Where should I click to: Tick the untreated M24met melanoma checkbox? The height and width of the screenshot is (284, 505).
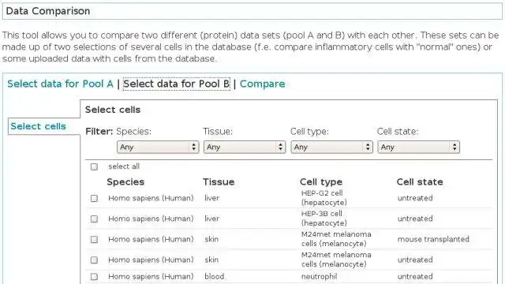pos(94,260)
